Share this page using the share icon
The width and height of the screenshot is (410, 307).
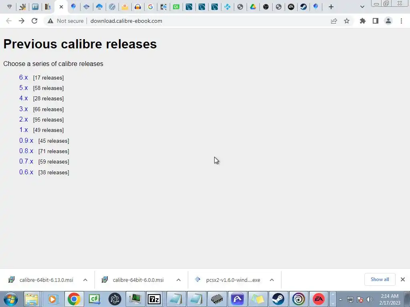(334, 21)
